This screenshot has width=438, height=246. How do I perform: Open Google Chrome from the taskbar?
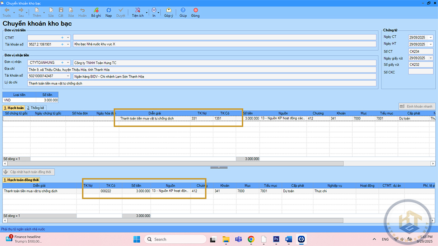[251, 239]
